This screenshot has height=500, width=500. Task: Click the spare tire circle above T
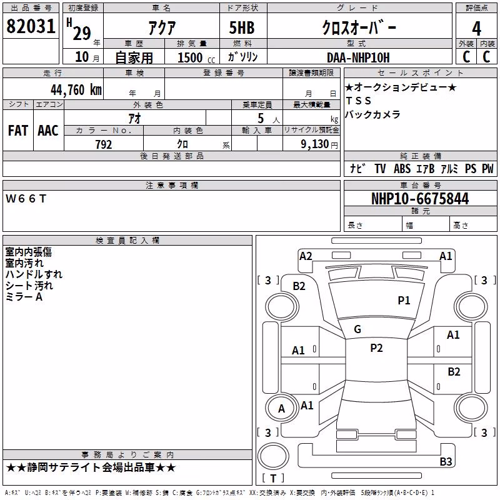point(273,456)
